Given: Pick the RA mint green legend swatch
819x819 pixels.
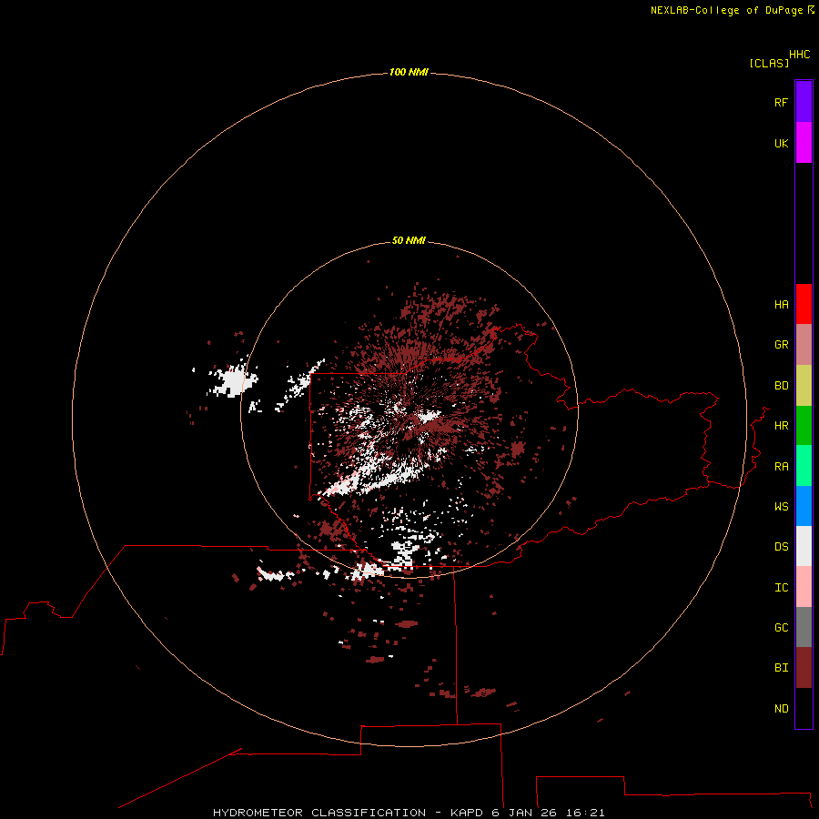Looking at the screenshot, I should 804,466.
